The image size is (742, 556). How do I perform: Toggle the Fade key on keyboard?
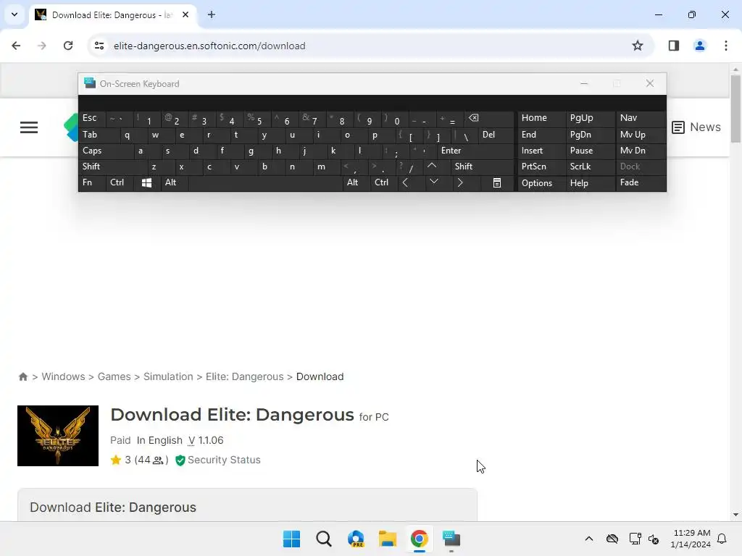[x=641, y=182]
